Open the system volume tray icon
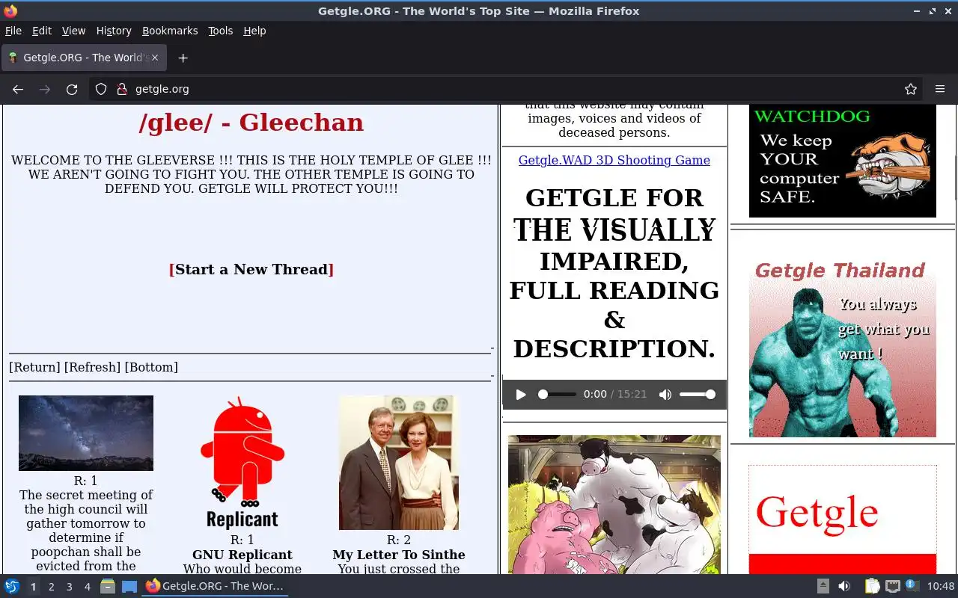The image size is (958, 598). 844,587
